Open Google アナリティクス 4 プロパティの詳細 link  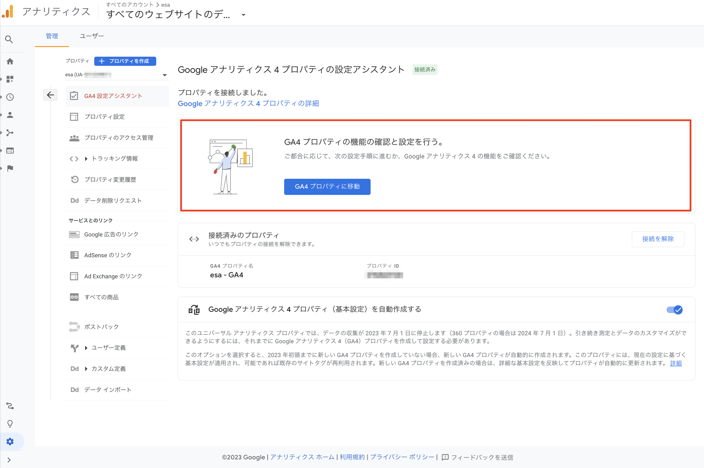248,104
